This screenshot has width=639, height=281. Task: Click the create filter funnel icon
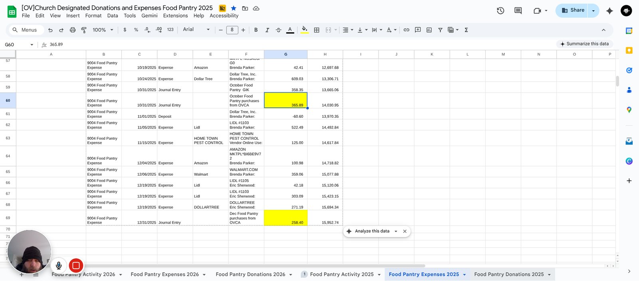click(x=440, y=30)
